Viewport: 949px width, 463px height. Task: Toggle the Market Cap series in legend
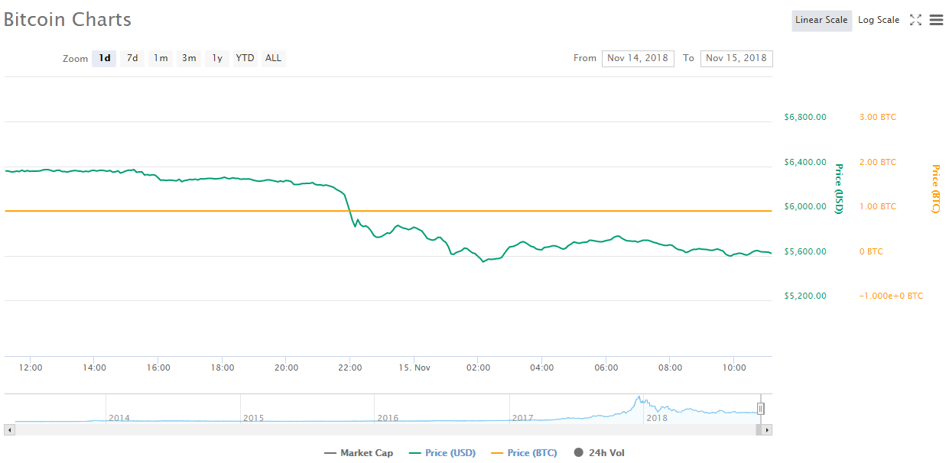tap(359, 453)
